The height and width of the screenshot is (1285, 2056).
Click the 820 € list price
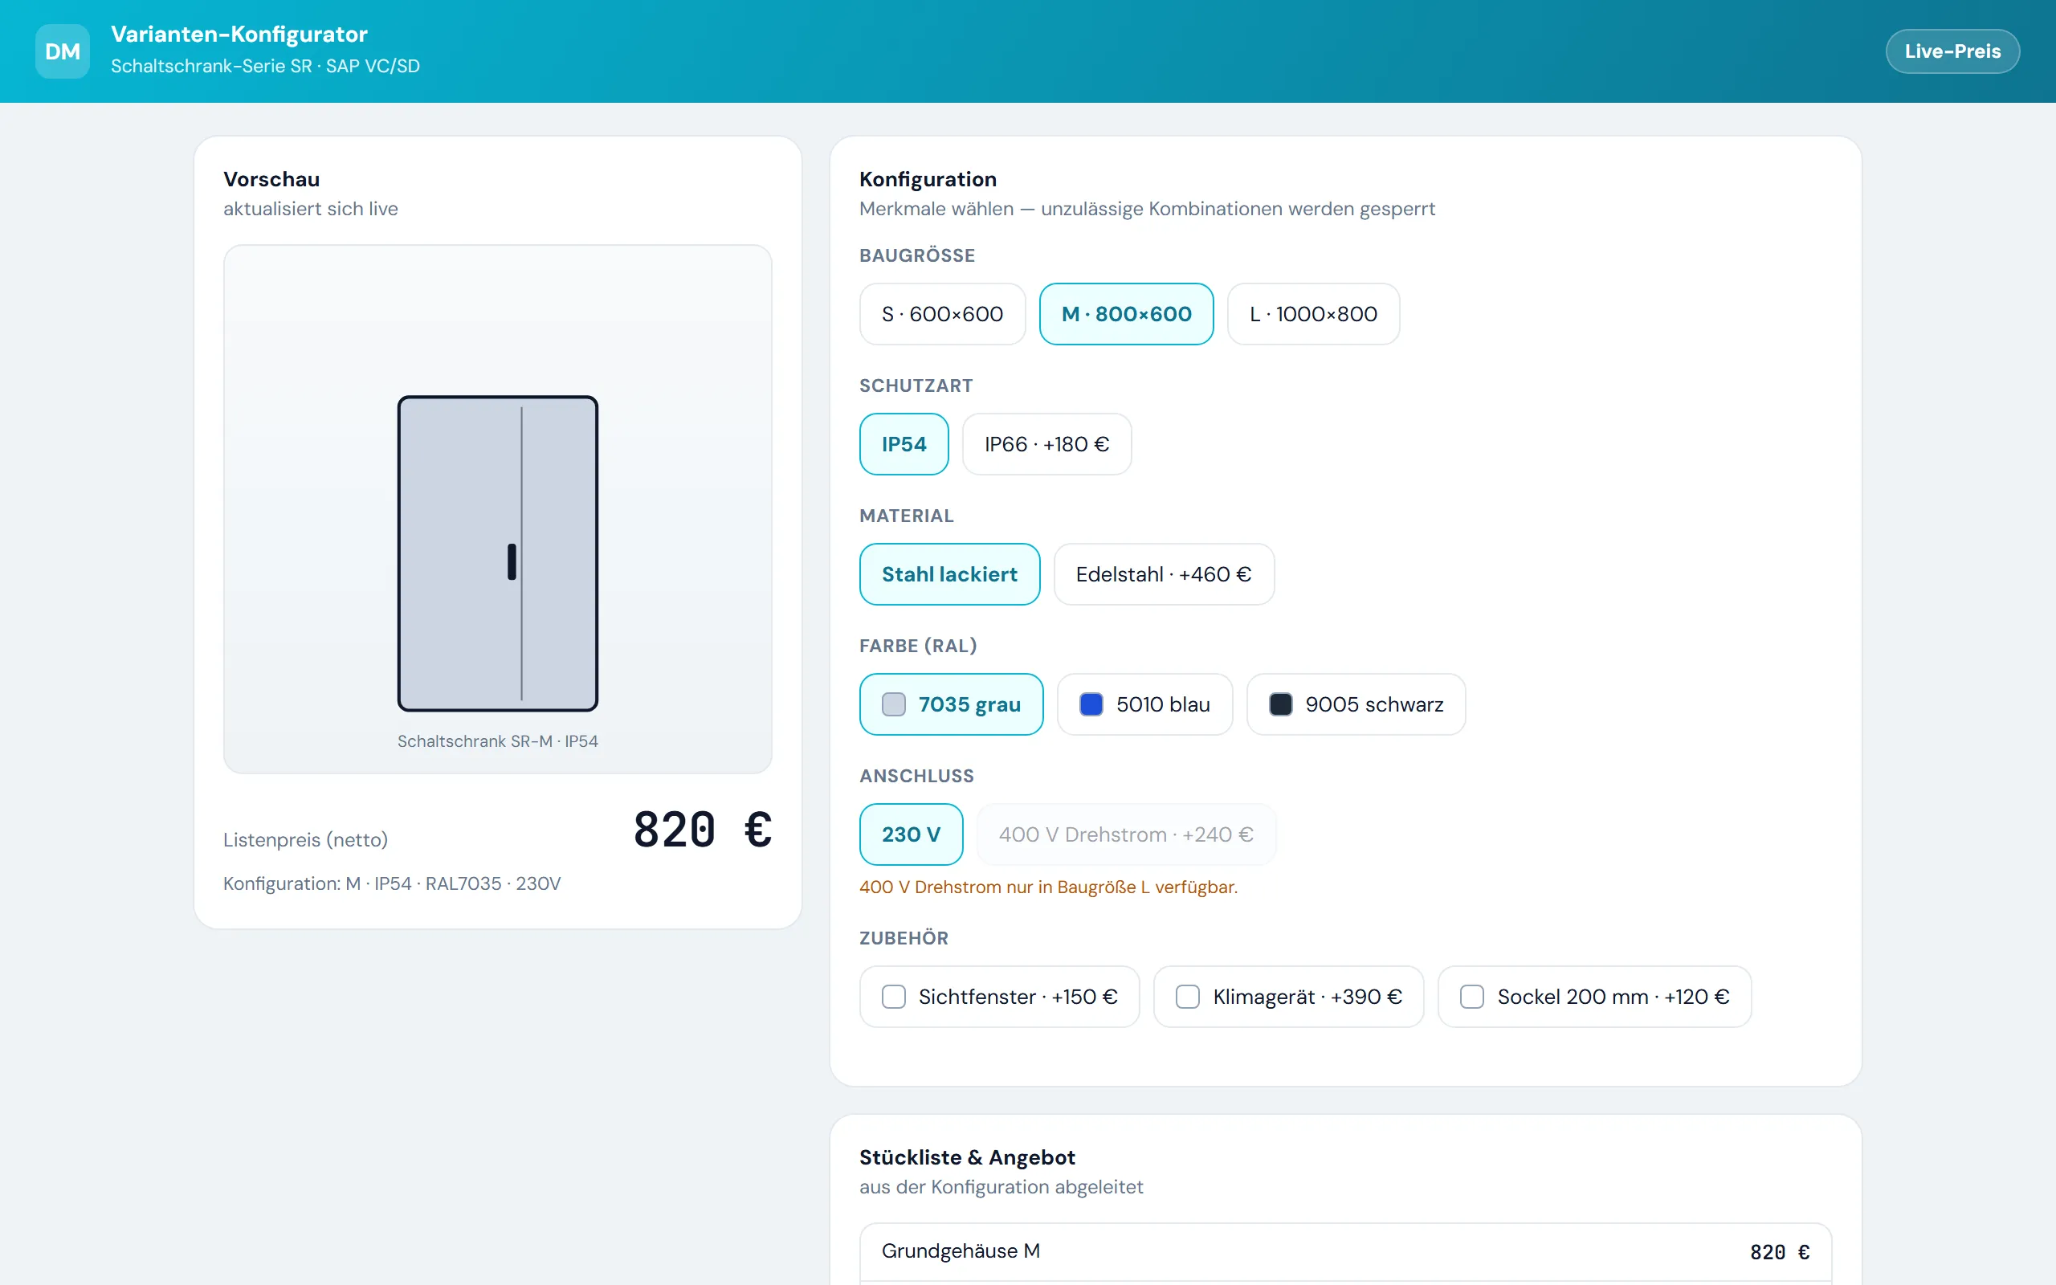click(x=703, y=830)
